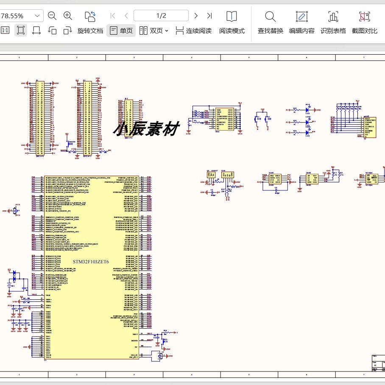This screenshot has height=385, width=385.
Task: Select fit width view icon
Action: (x=36, y=31)
